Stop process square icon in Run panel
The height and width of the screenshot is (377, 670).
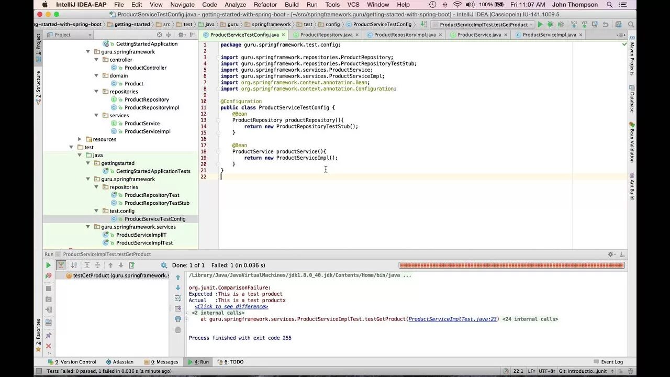point(48,289)
